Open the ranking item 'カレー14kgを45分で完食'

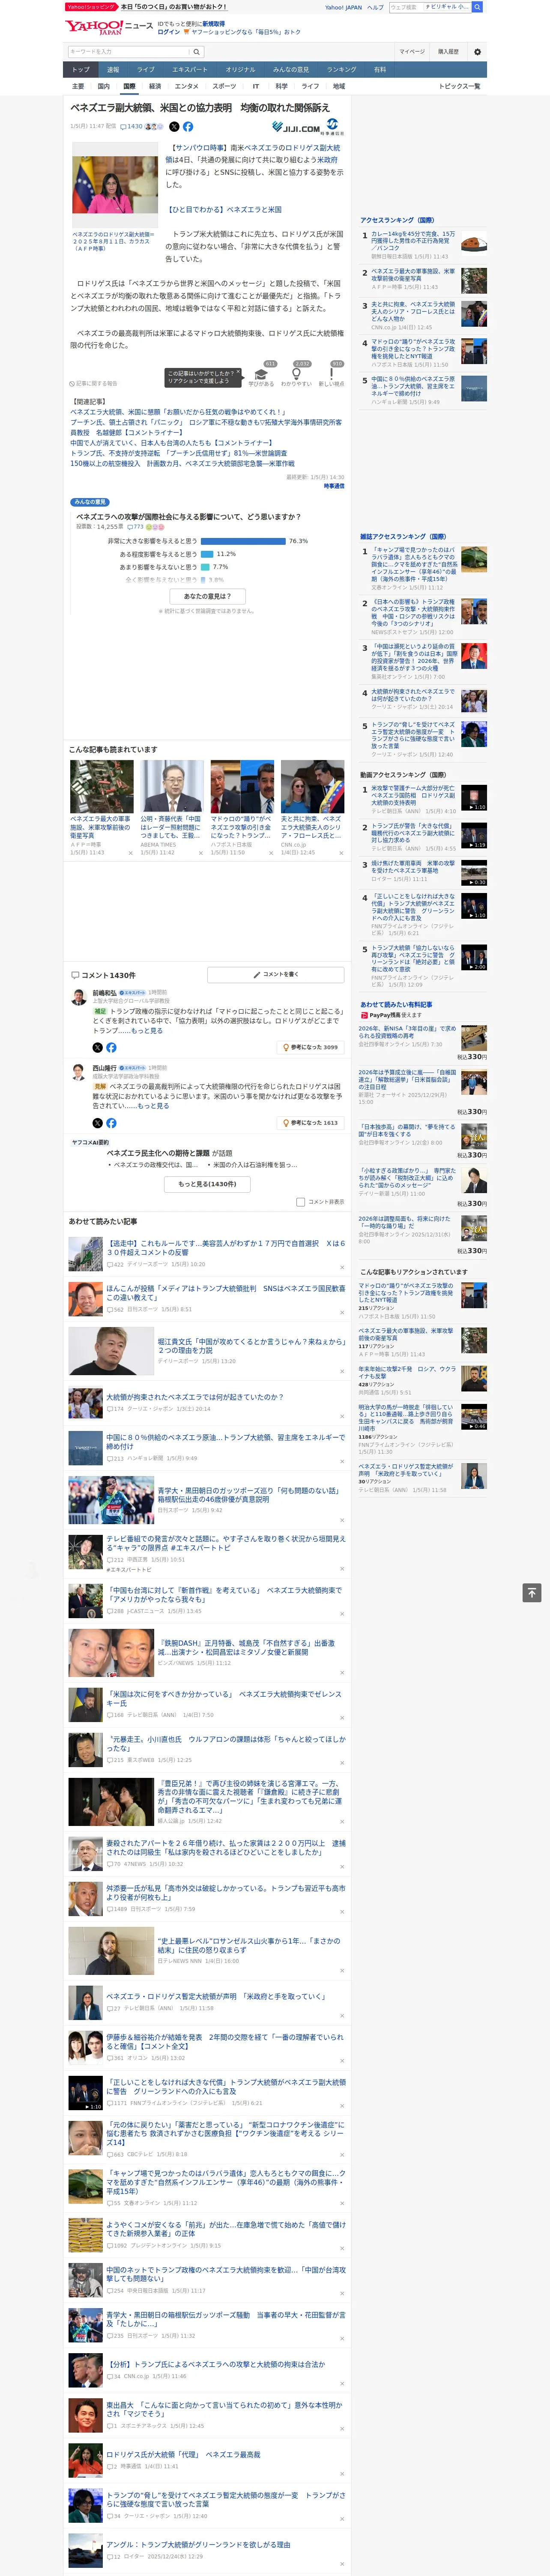(413, 241)
